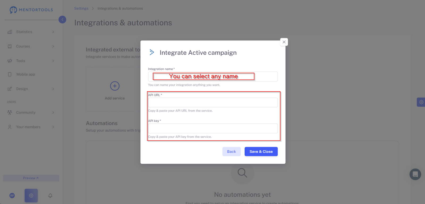
Task: Click the ActiveCampaign logo in the dialog
Action: coord(152,52)
